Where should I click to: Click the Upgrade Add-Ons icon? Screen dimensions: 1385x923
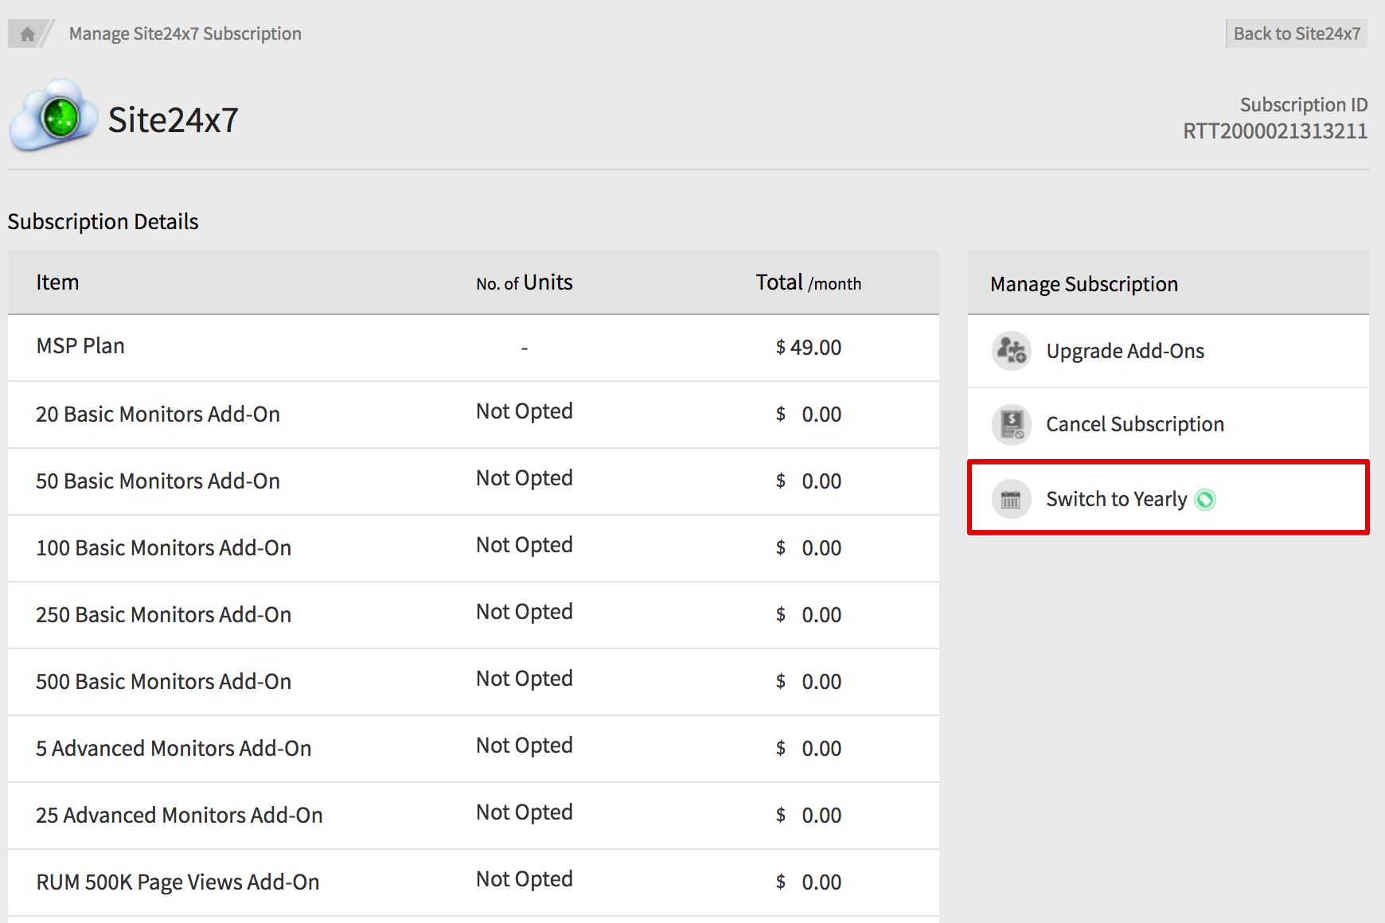pyautogui.click(x=1011, y=351)
